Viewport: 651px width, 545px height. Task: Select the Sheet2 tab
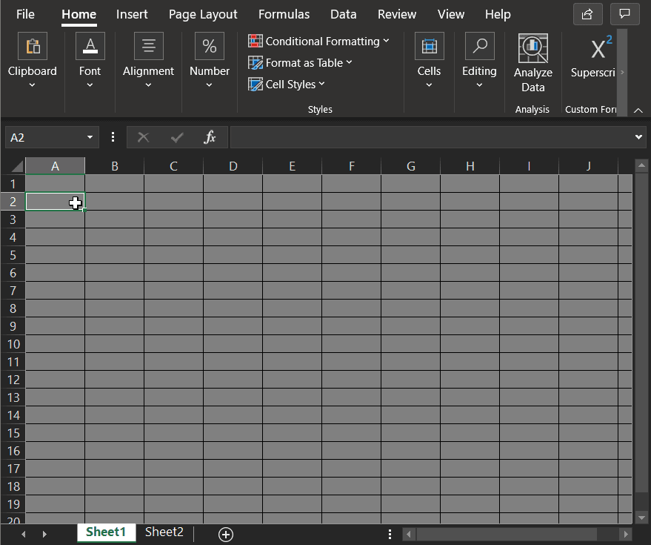click(164, 532)
